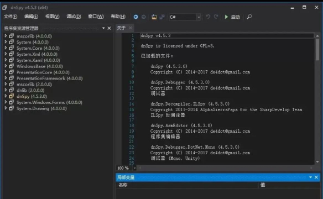The image size is (323, 199).
Task: Open the 编辑(E) menu
Action: 31,17
